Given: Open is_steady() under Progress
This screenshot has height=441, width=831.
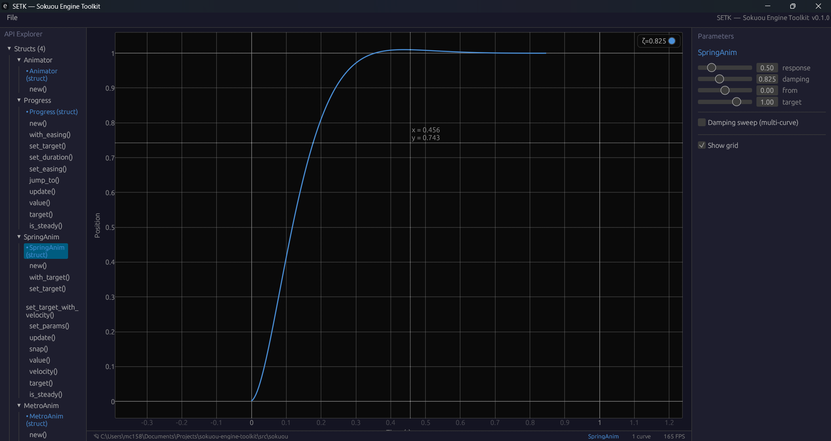Looking at the screenshot, I should tap(46, 226).
